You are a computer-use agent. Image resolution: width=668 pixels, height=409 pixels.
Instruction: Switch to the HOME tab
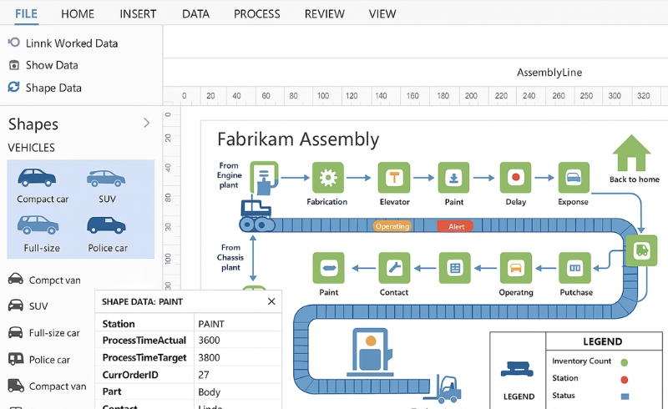78,13
